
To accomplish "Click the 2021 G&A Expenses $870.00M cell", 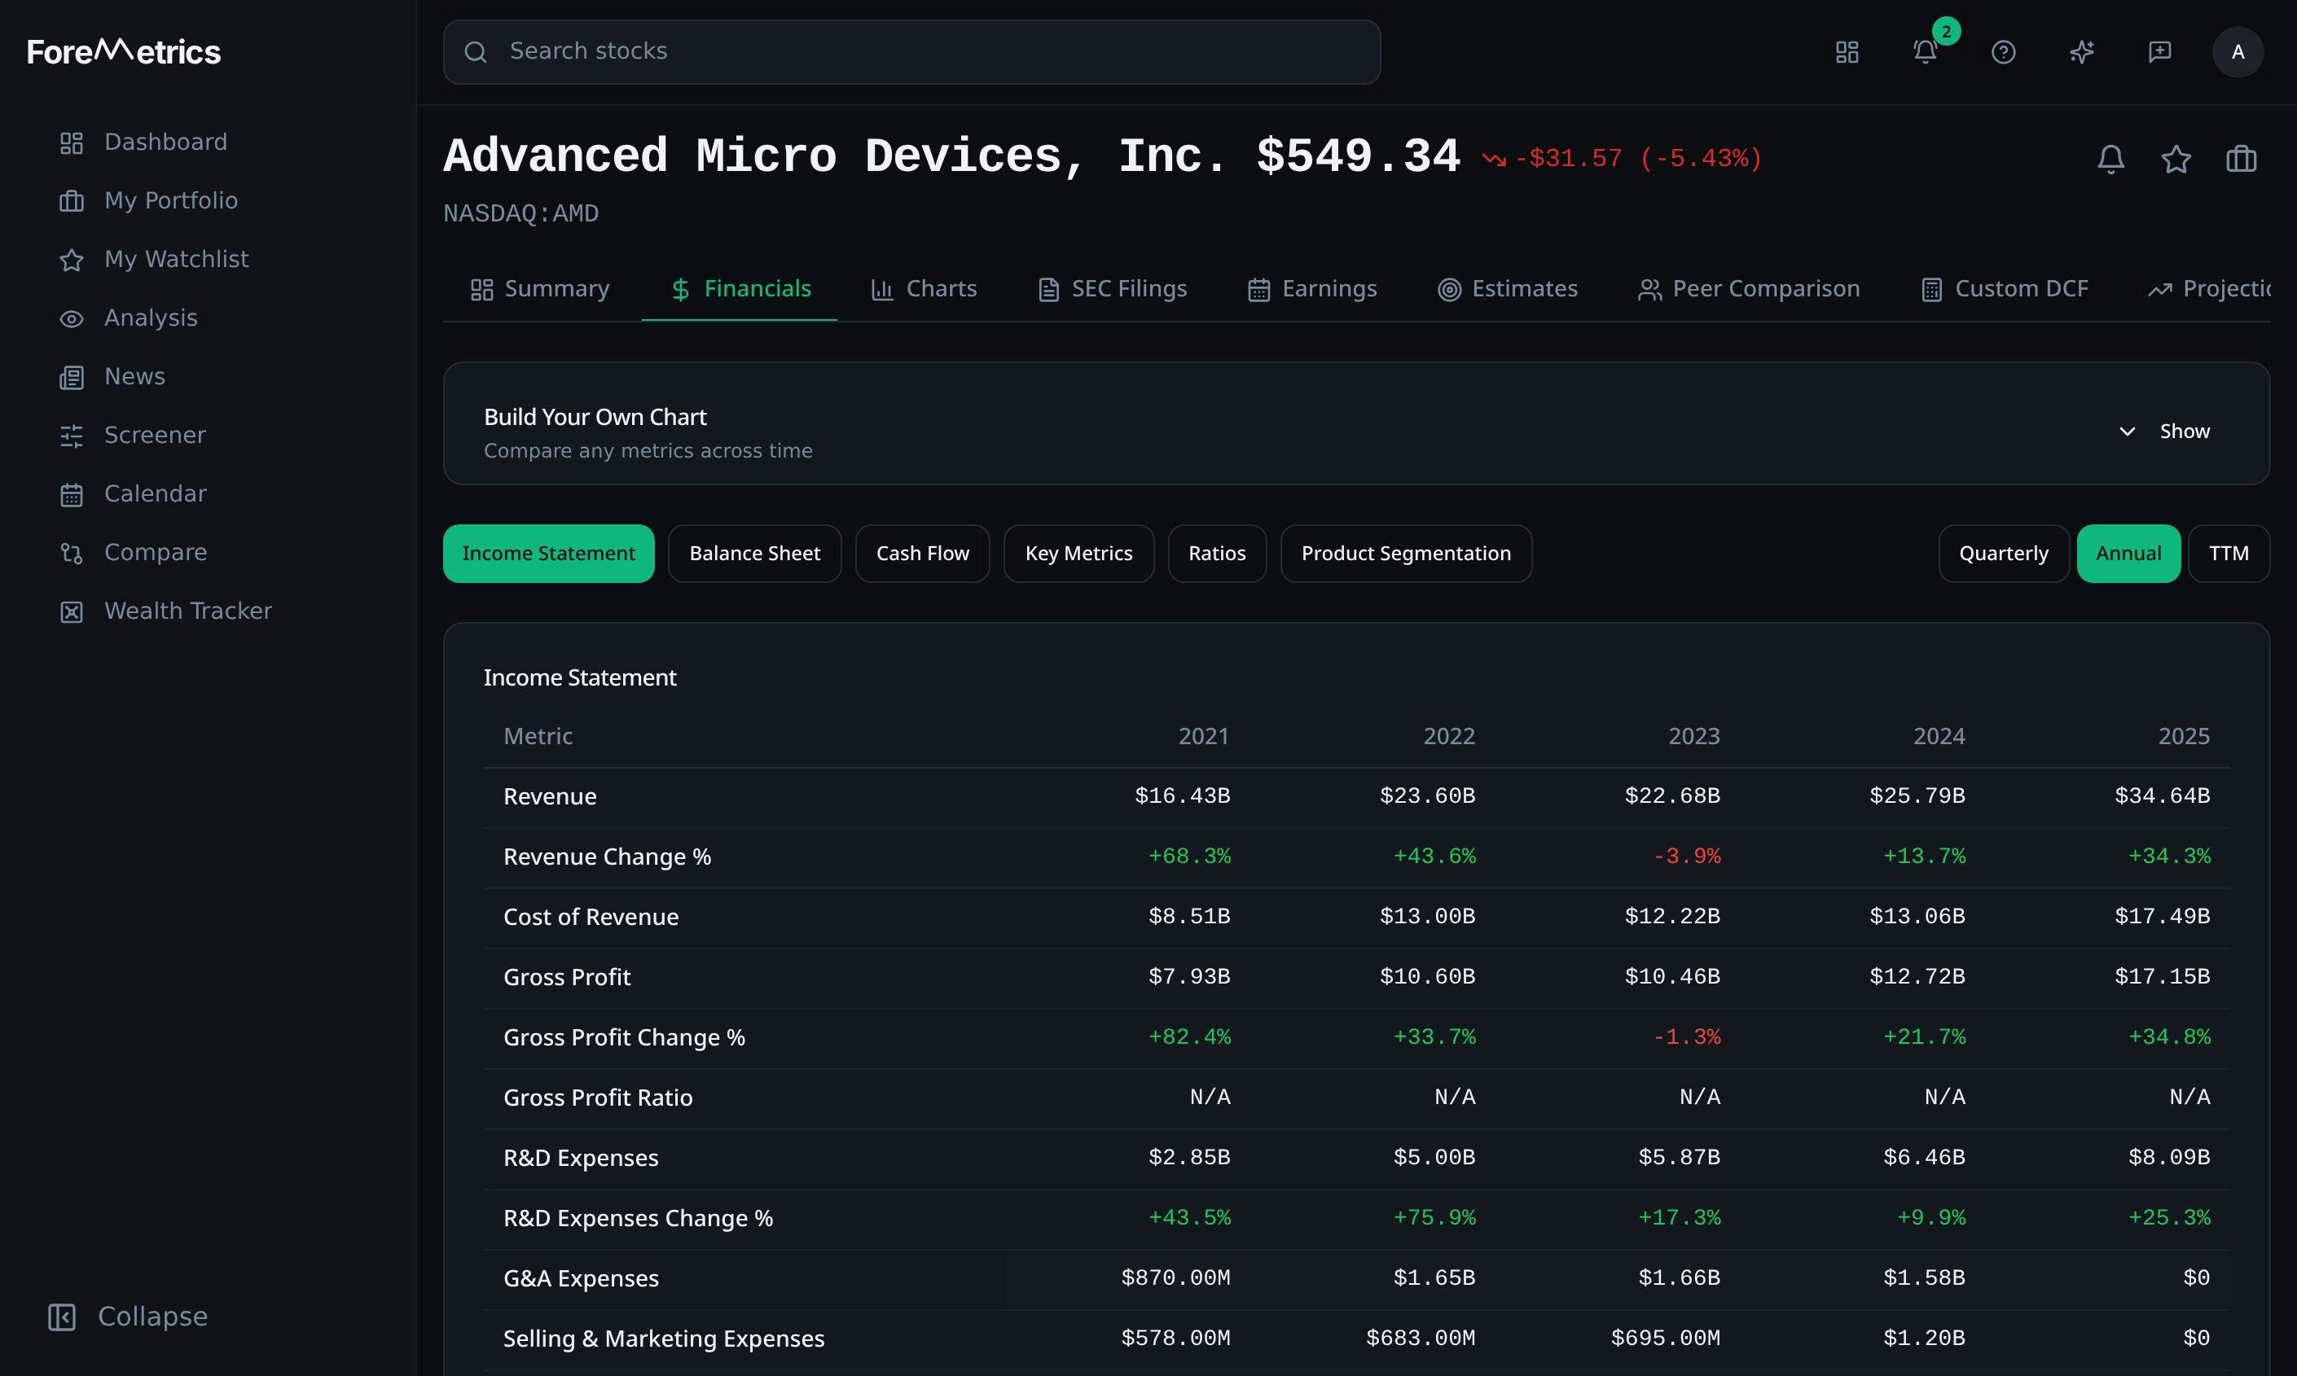I will click(1175, 1278).
